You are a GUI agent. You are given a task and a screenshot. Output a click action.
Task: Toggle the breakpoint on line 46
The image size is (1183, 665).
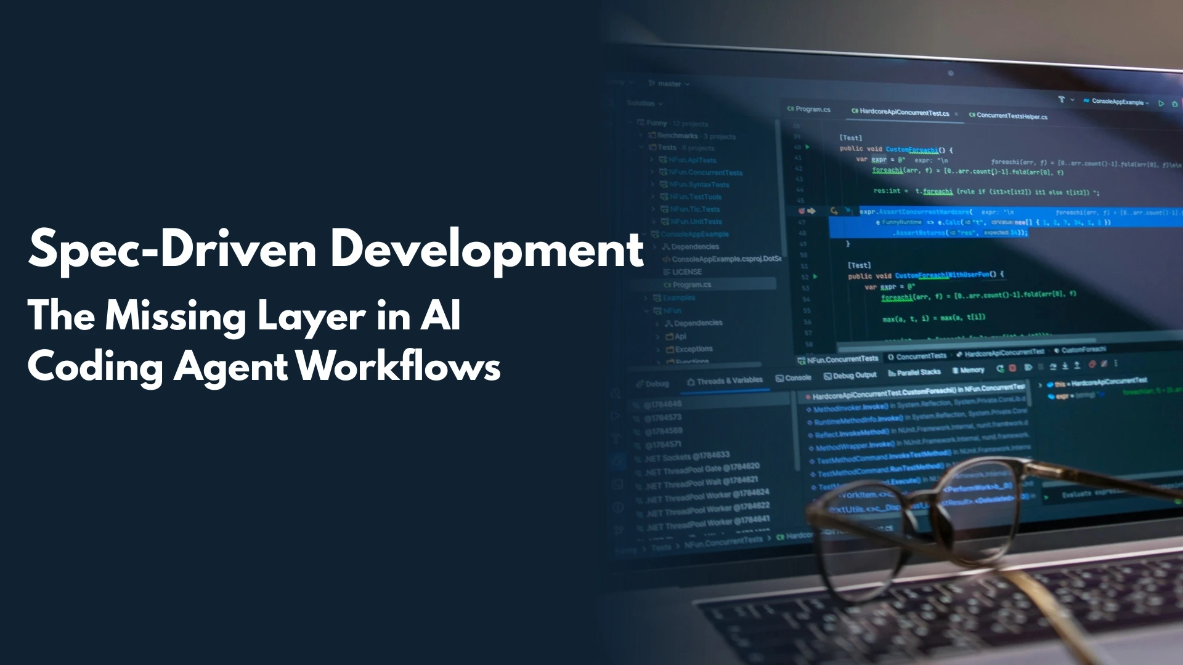click(x=802, y=211)
